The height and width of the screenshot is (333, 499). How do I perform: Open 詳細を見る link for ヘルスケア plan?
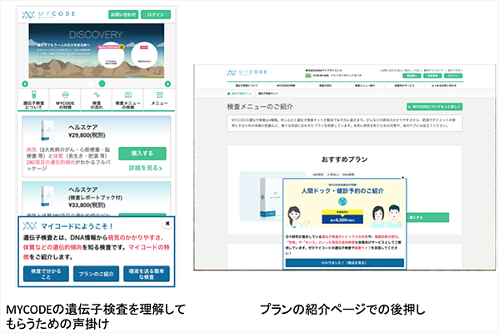[146, 168]
